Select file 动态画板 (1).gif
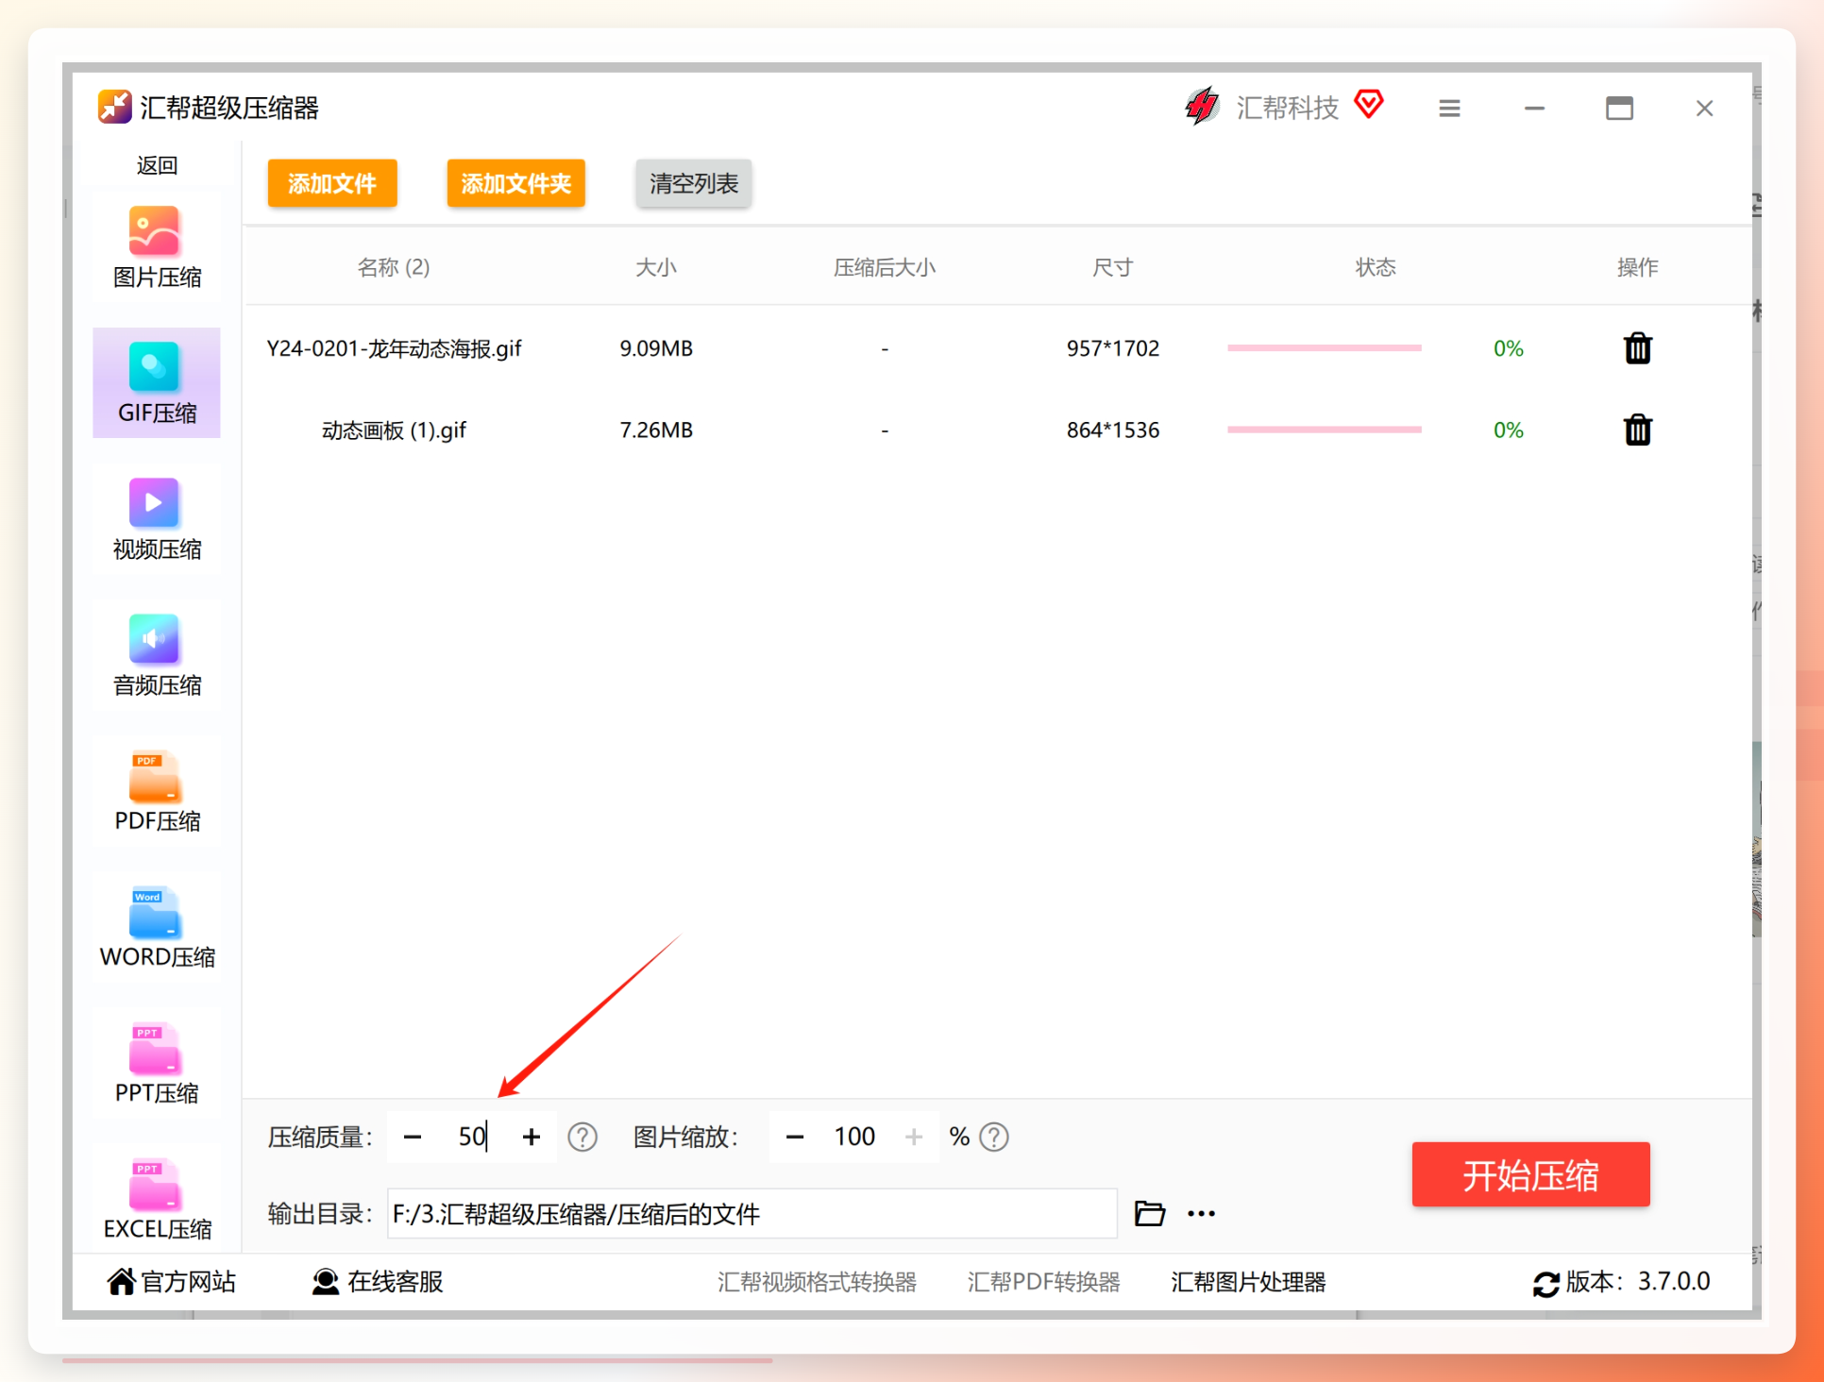Image resolution: width=1824 pixels, height=1382 pixels. (394, 430)
